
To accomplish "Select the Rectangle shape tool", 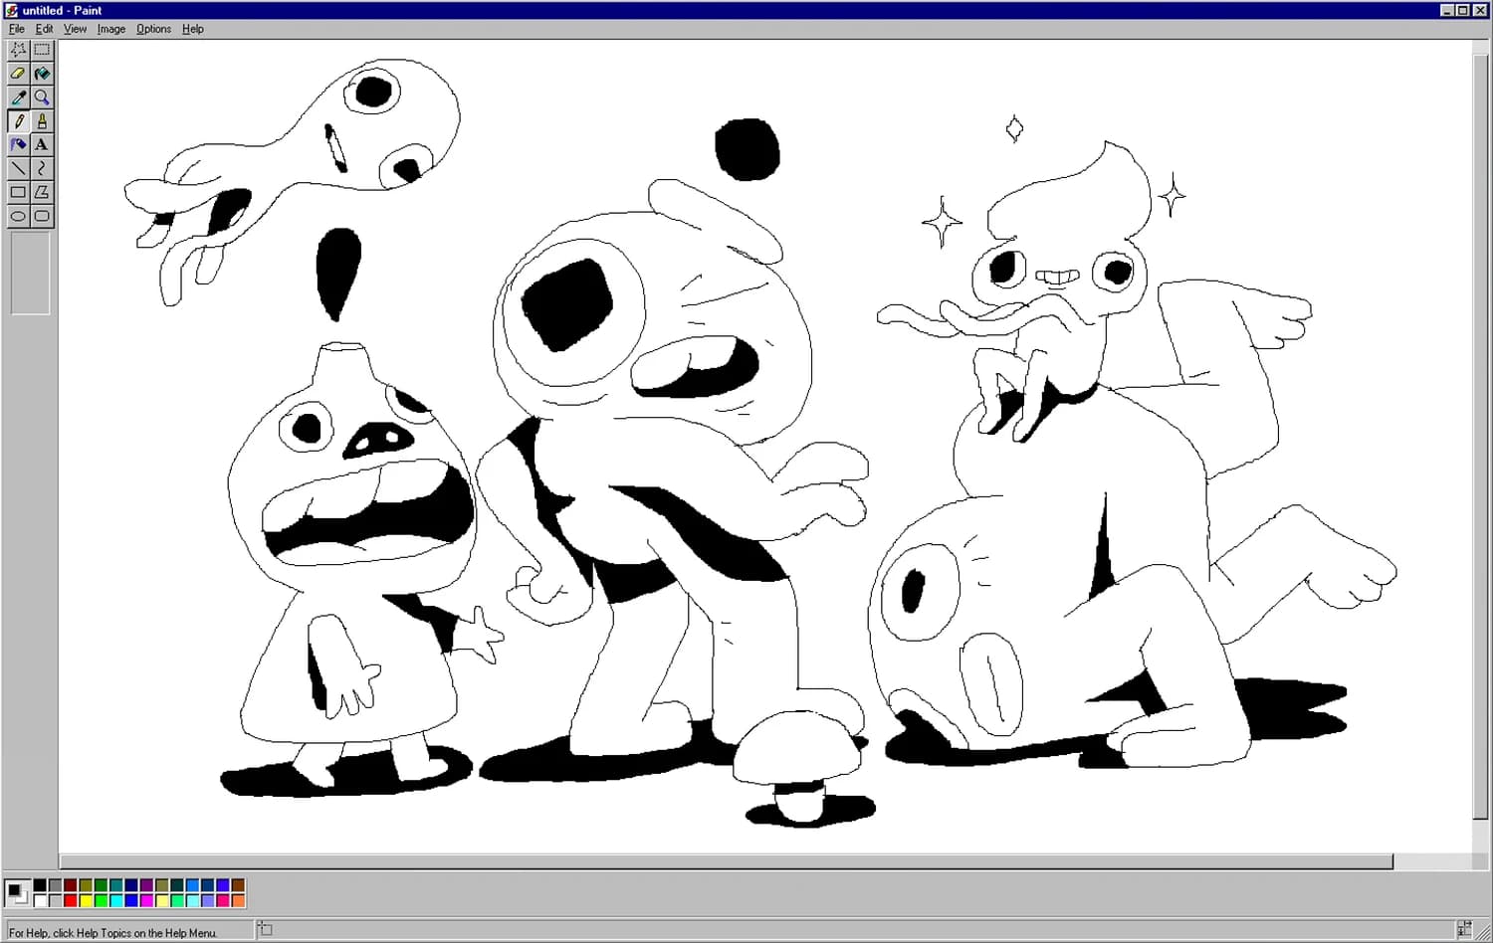I will click(18, 193).
